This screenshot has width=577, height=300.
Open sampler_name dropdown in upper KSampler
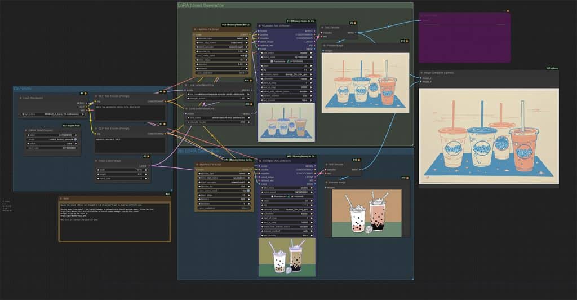pos(287,74)
